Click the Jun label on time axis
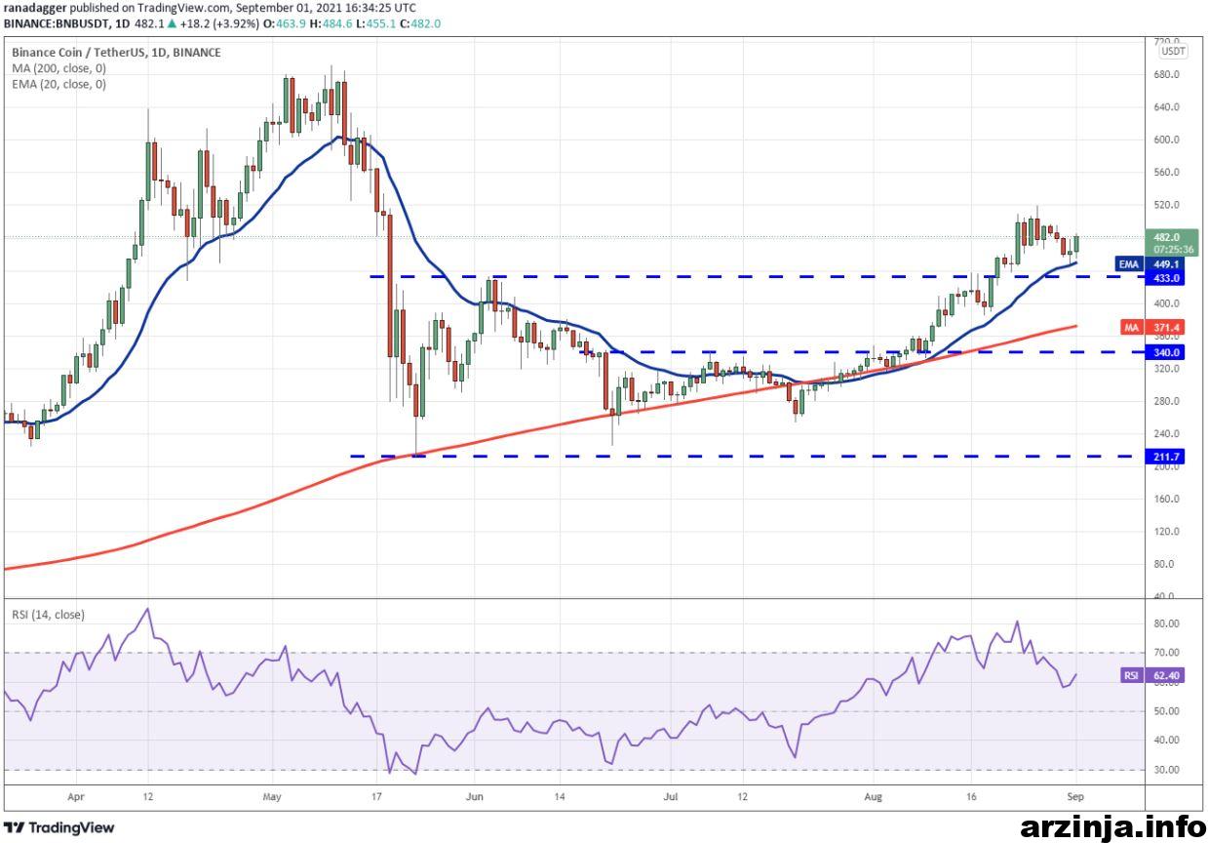1208x843 pixels. 475,796
